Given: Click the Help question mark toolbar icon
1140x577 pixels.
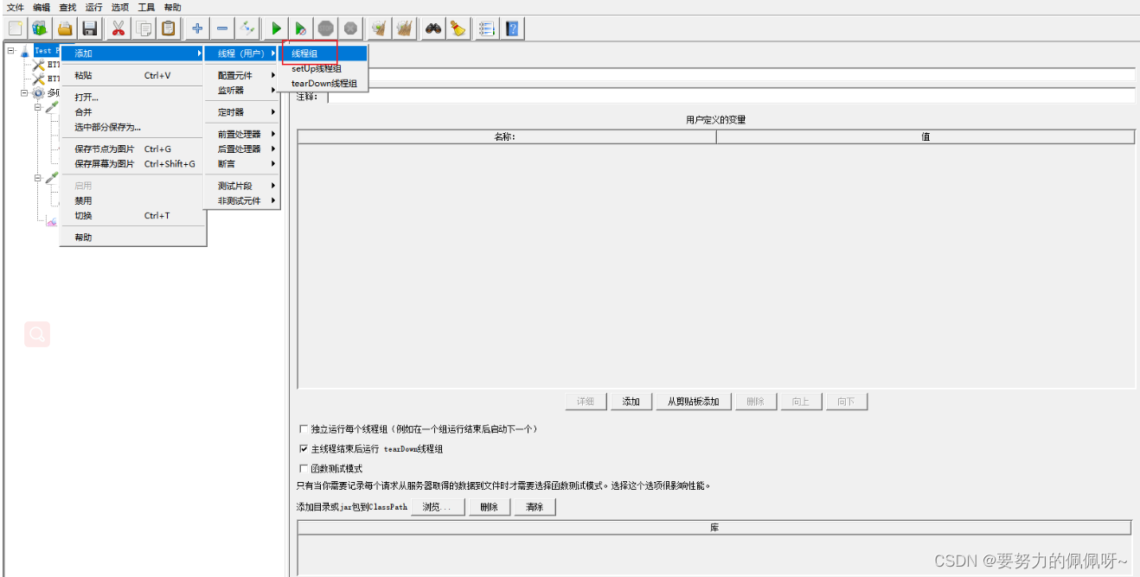Looking at the screenshot, I should click(x=512, y=29).
